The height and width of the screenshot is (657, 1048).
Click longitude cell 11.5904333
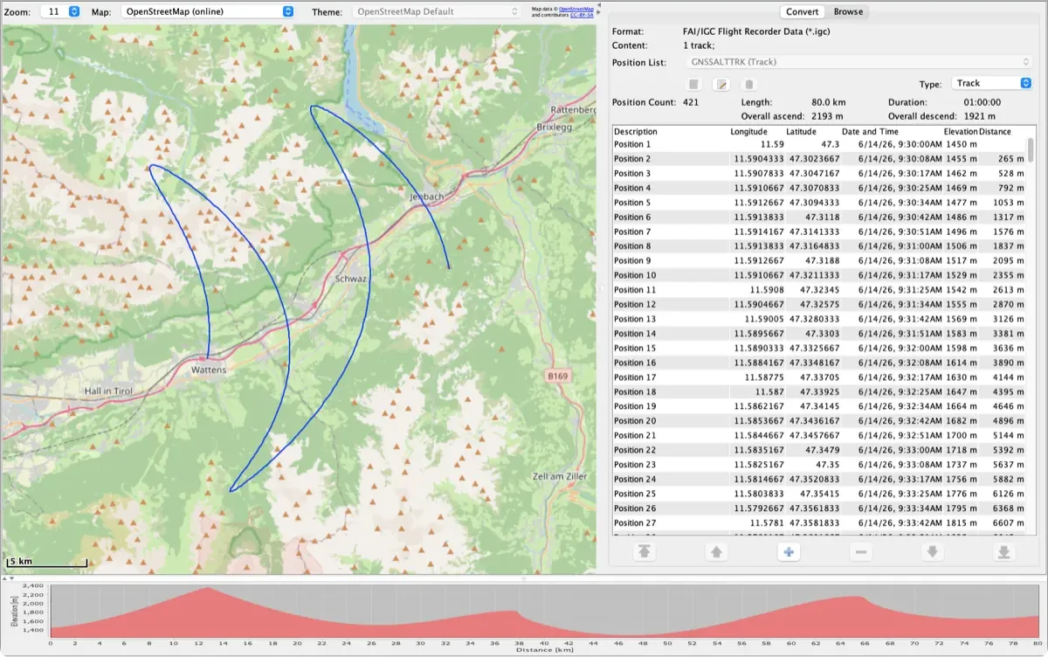coord(759,159)
